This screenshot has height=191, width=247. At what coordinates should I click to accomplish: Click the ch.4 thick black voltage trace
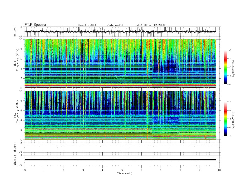pos(120,160)
